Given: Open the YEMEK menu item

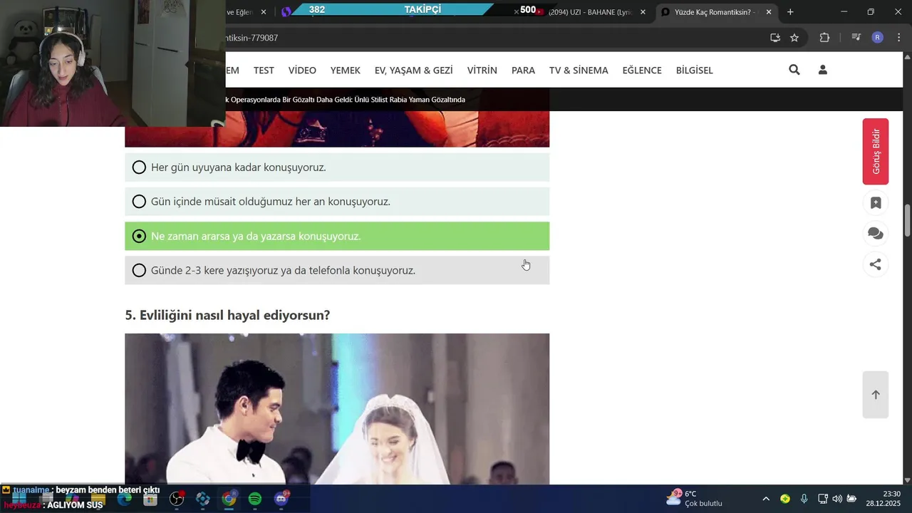Looking at the screenshot, I should click(x=346, y=70).
